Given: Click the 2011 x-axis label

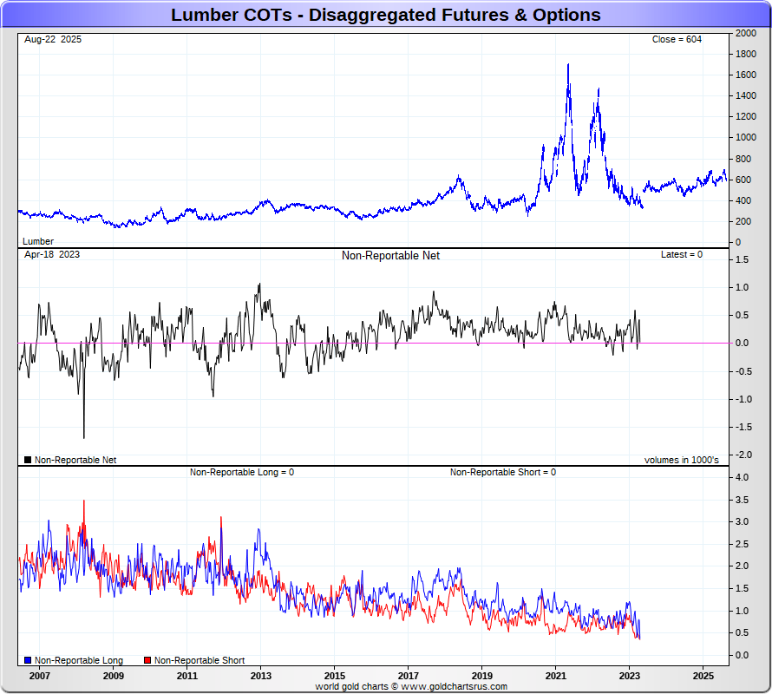Looking at the screenshot, I should 187,676.
